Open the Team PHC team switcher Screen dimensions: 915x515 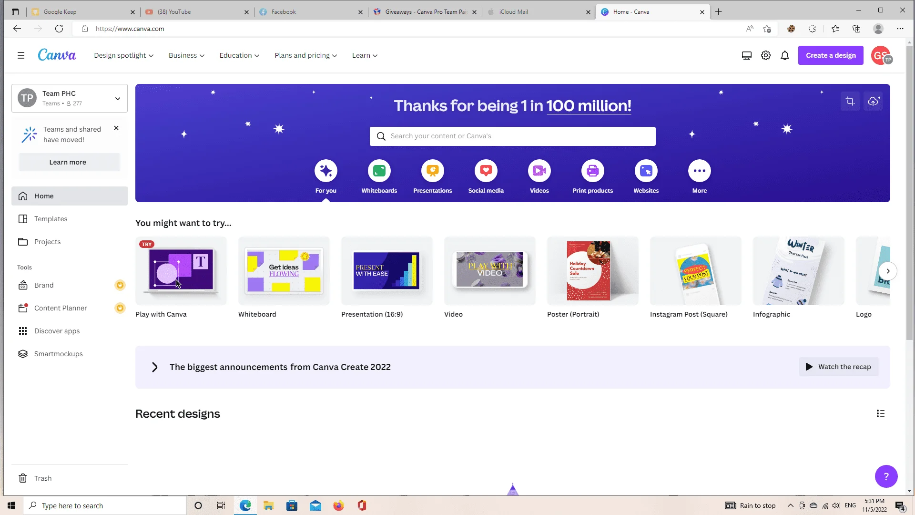(x=70, y=98)
